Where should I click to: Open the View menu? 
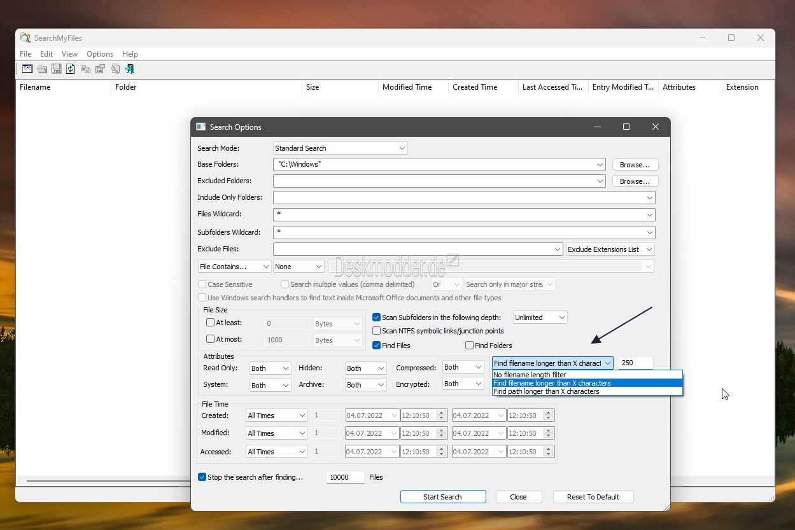pos(69,54)
